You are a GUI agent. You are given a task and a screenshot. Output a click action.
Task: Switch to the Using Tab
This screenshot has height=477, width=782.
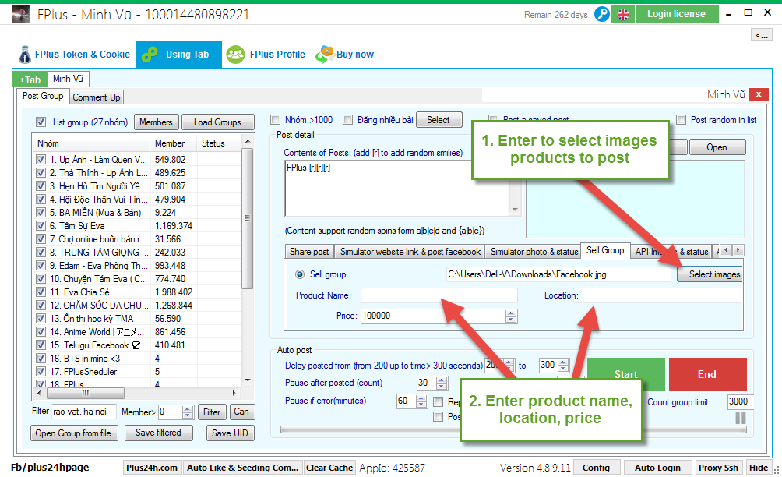(x=179, y=55)
